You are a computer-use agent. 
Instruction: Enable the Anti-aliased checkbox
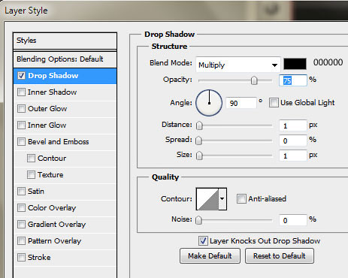click(x=241, y=199)
